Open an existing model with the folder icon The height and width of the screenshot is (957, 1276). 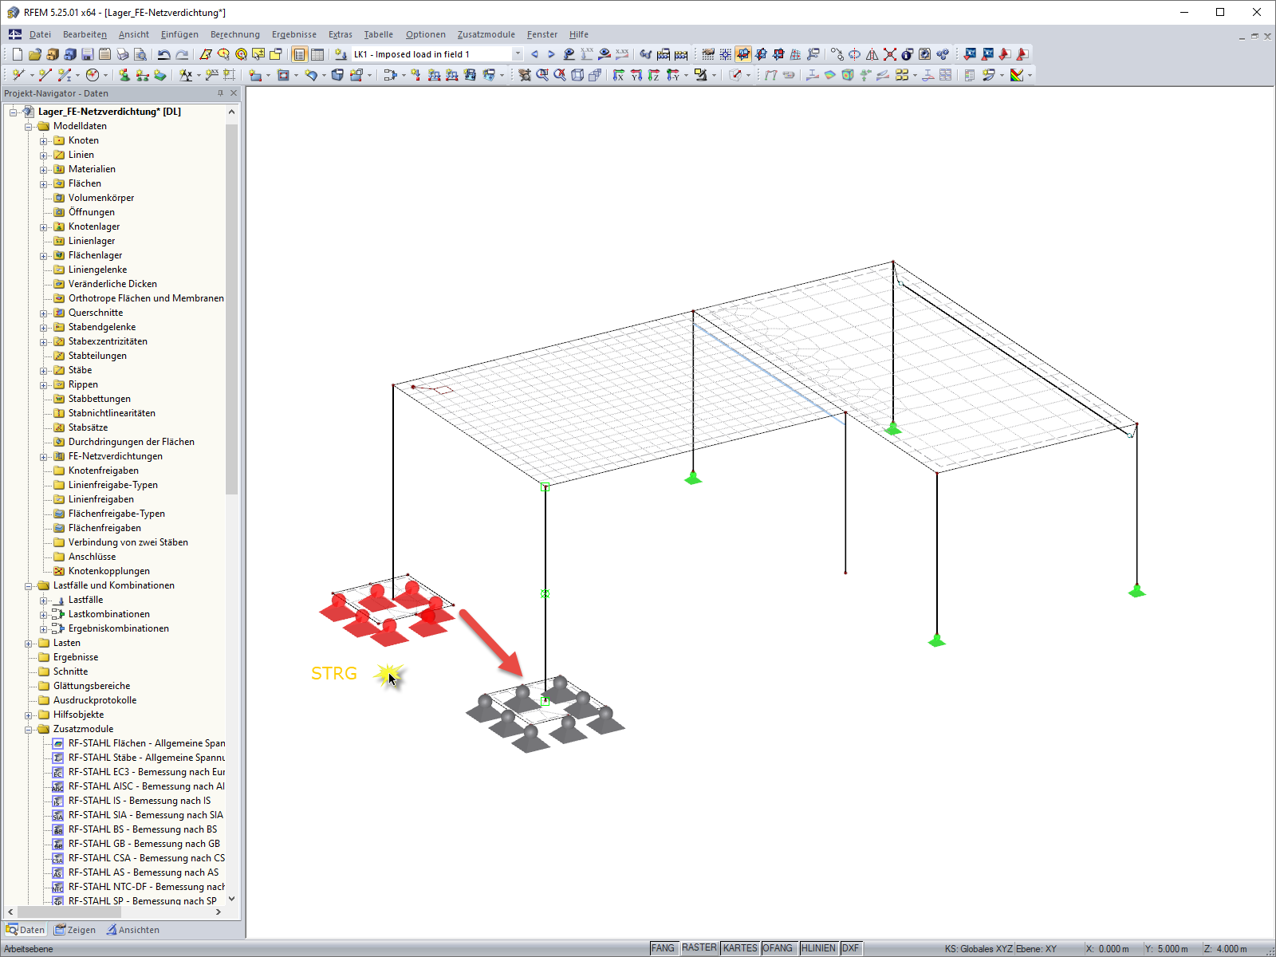(34, 54)
